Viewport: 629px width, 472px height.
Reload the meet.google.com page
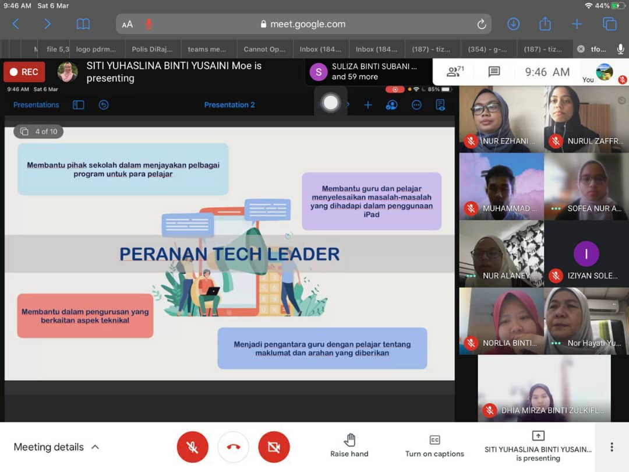point(481,24)
